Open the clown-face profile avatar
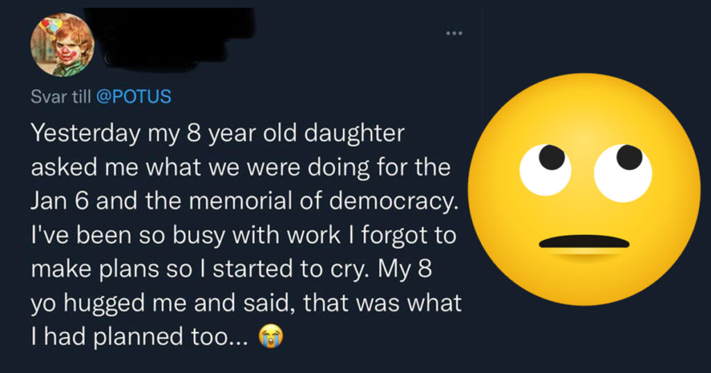 [x=62, y=44]
